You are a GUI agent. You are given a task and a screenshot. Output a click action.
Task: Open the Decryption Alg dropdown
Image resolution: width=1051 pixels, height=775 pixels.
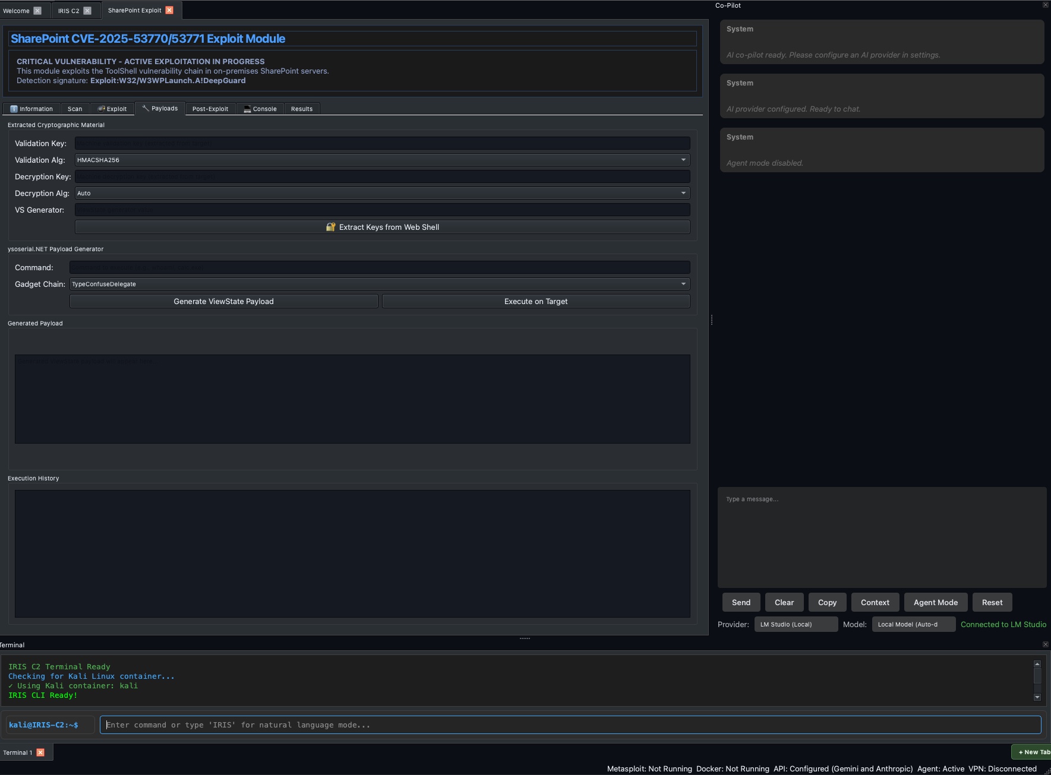point(383,193)
